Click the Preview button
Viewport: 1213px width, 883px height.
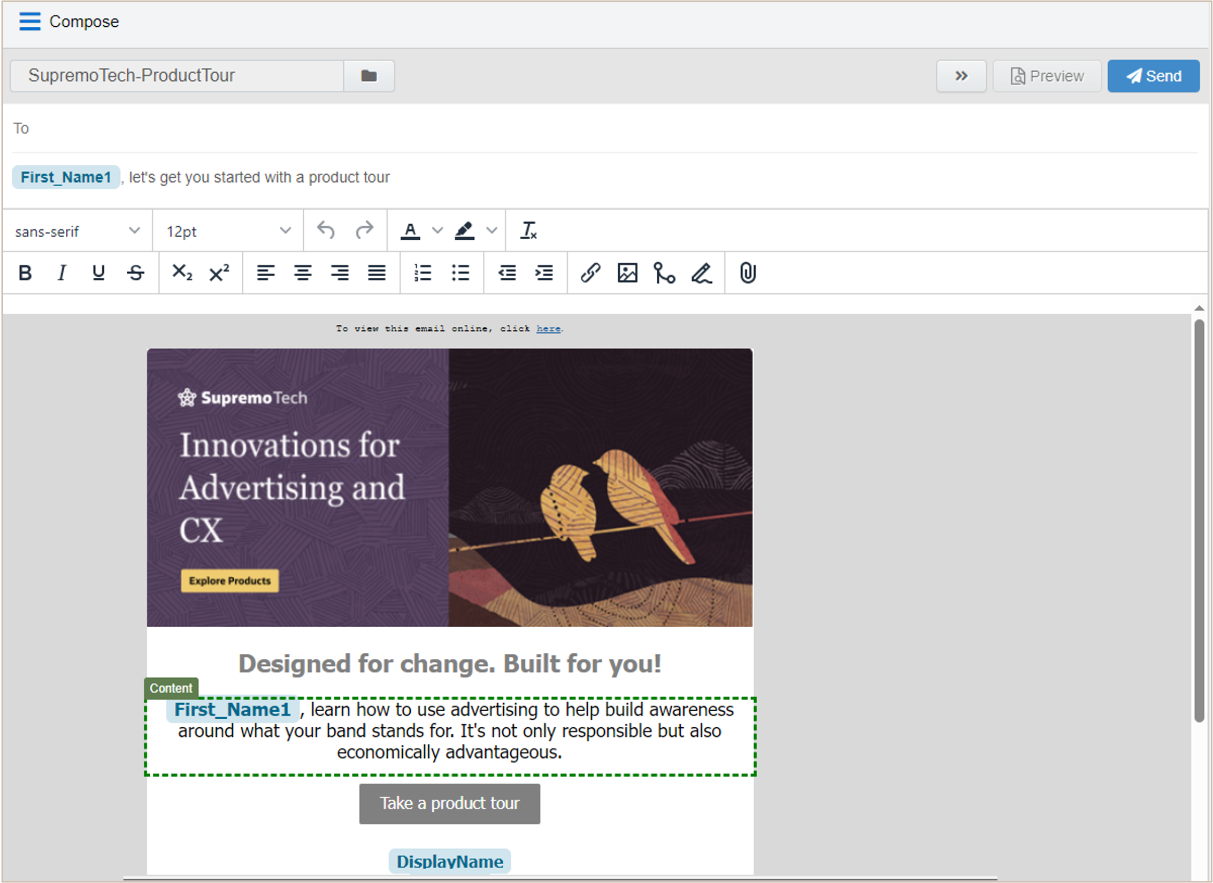click(1047, 76)
